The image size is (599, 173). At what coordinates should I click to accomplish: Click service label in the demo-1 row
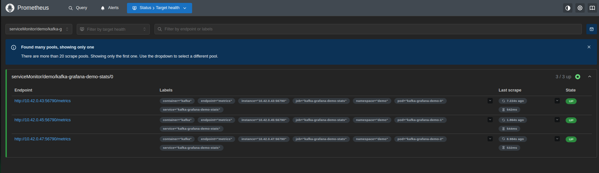191,129
